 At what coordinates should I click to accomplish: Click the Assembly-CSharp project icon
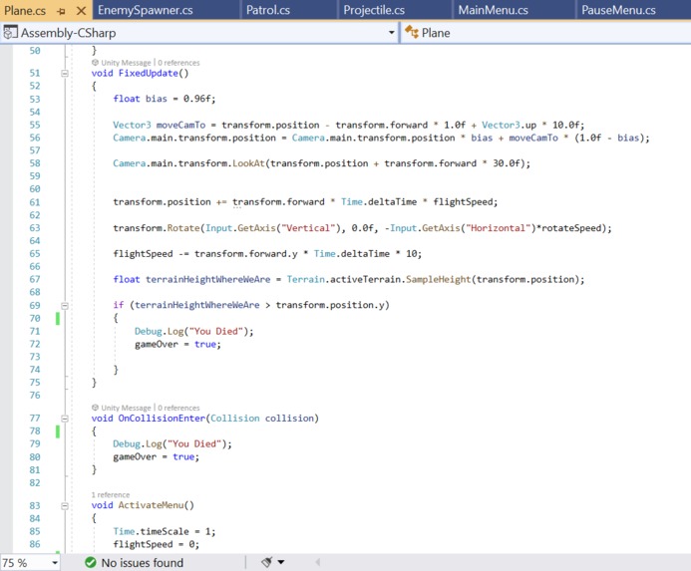[x=11, y=32]
